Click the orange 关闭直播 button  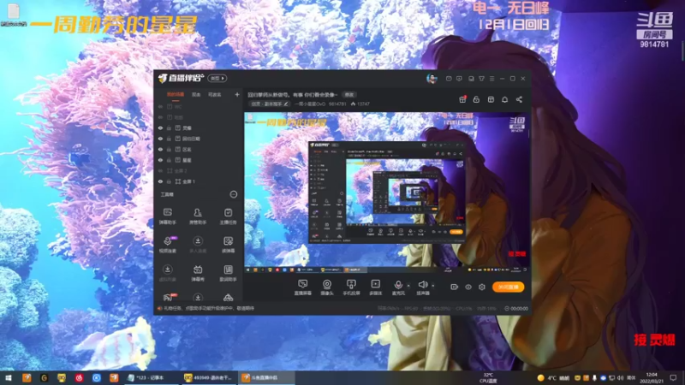coord(508,287)
